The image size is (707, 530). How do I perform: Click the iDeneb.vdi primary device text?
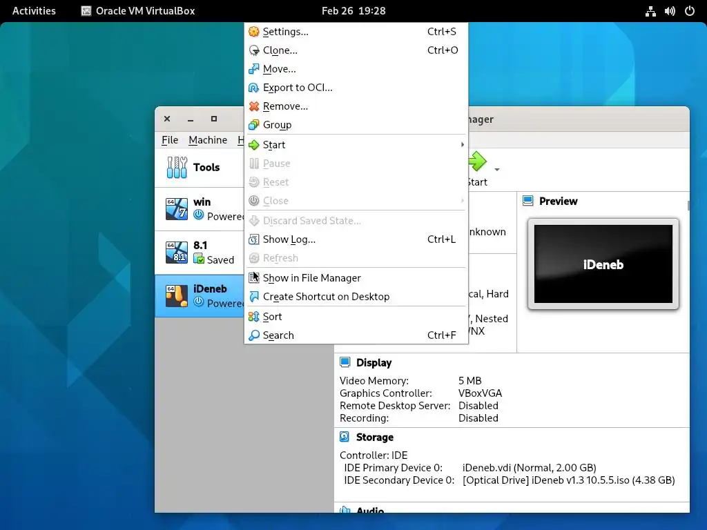[530, 468]
